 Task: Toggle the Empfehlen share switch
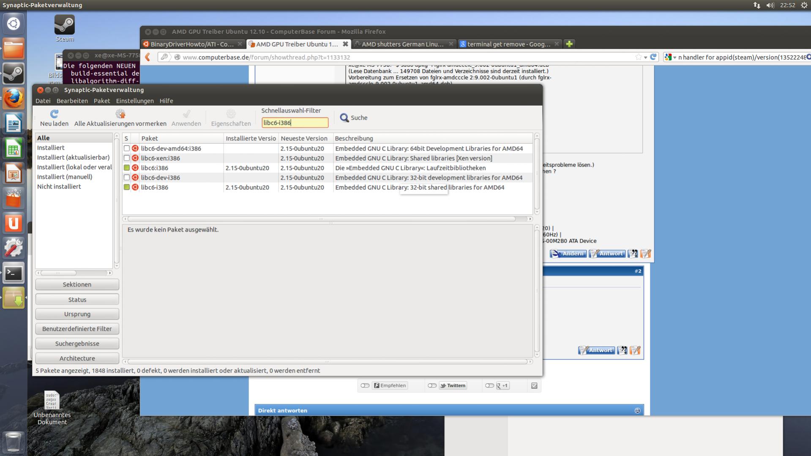365,385
